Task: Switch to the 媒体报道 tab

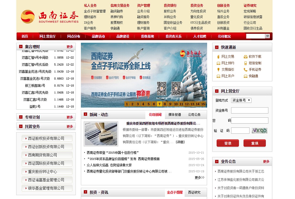Action: pyautogui.click(x=175, y=114)
